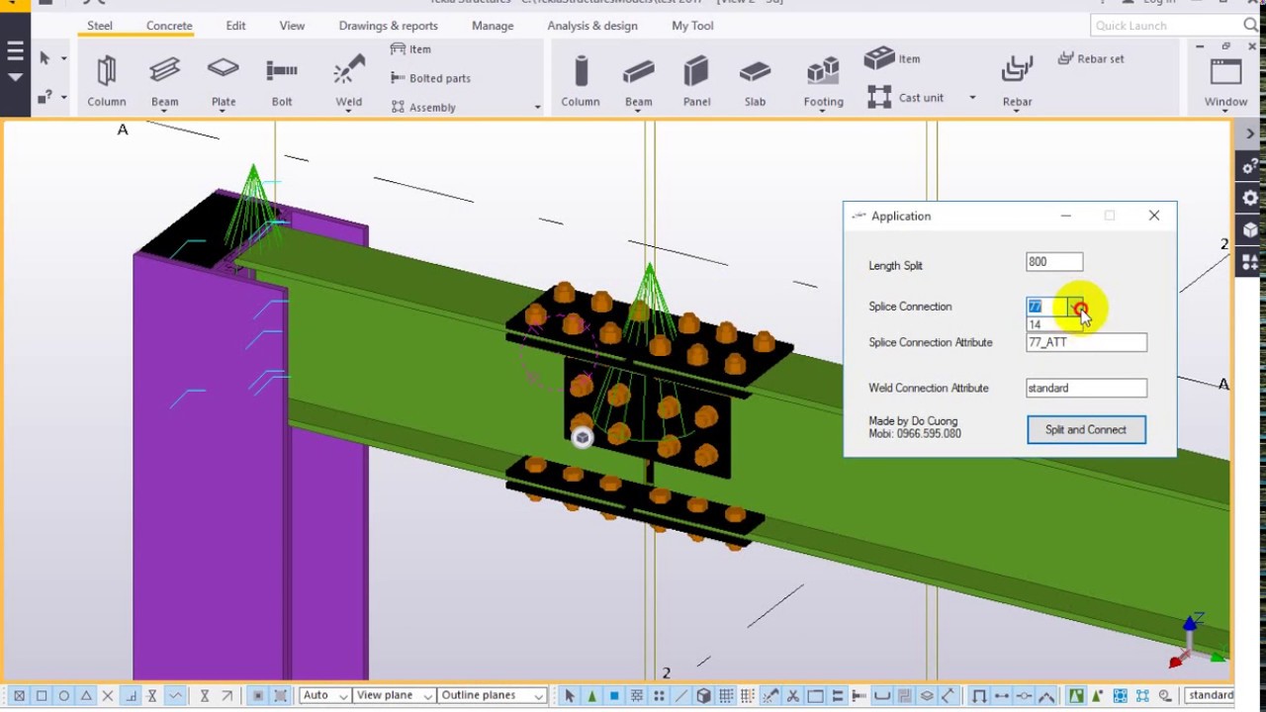Screen dimensions: 1266x712
Task: Click the Bolted parts tool
Action: [430, 78]
